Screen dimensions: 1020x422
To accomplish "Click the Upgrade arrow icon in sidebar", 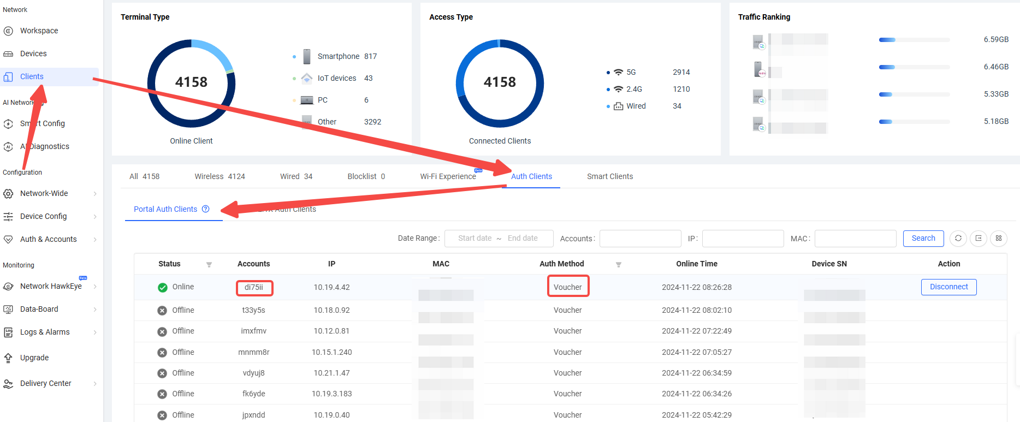I will 8,358.
